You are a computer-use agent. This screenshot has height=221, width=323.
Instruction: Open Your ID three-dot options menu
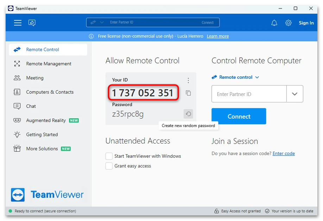188,80
